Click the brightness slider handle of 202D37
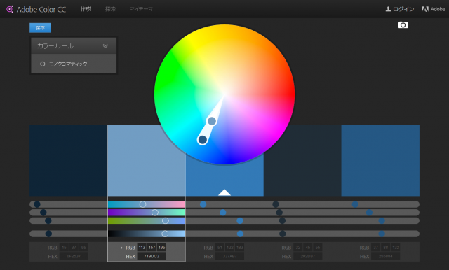The width and height of the screenshot is (449, 270). [283, 234]
